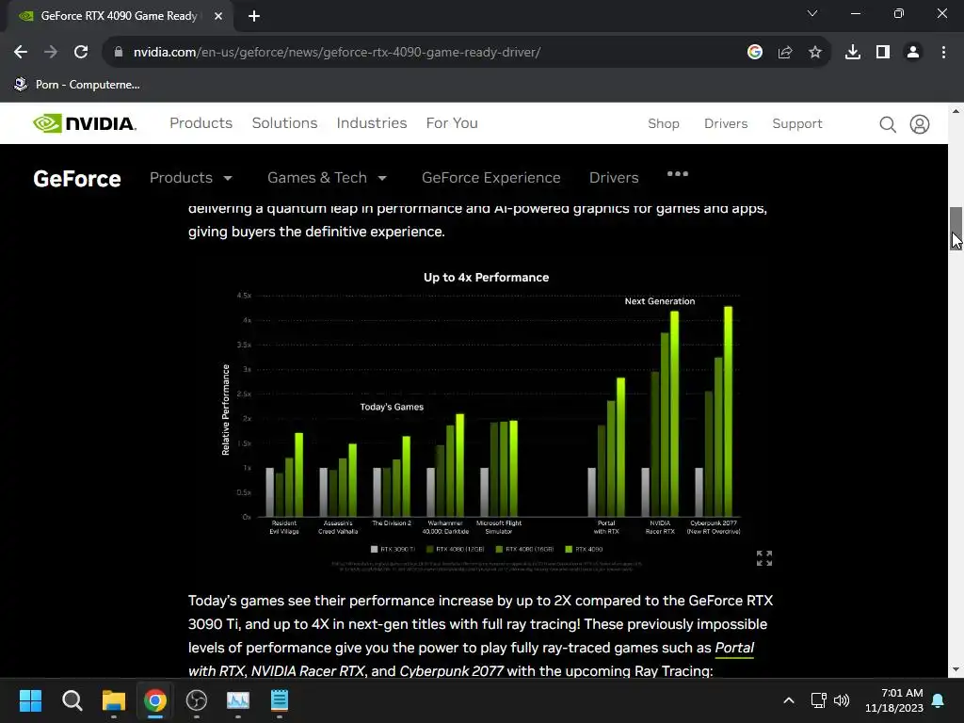Go to GeForce Experience page
This screenshot has height=723, width=964.
491,178
